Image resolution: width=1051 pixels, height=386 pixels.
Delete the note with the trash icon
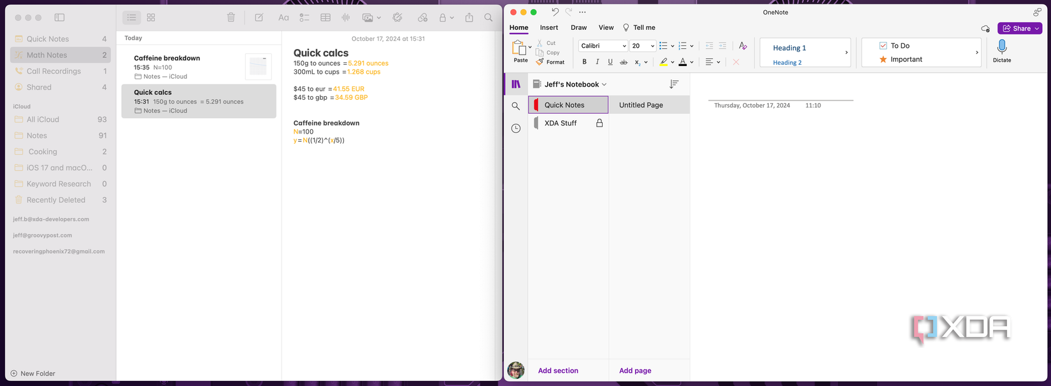[x=231, y=18]
